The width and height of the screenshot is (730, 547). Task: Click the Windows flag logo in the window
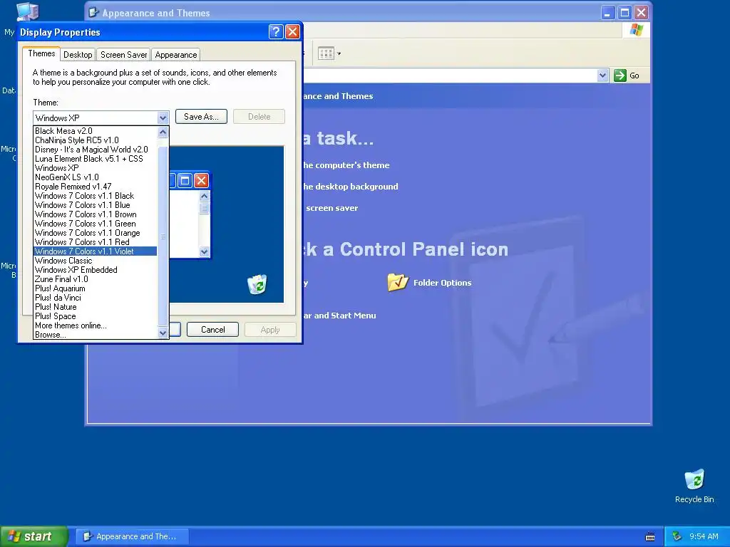[636, 30]
